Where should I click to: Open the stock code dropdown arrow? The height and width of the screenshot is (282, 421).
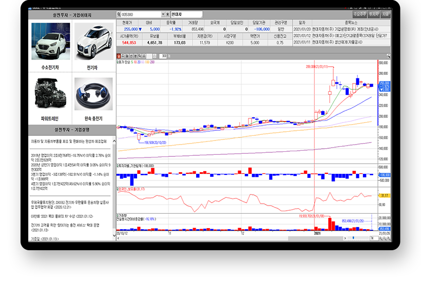pyautogui.click(x=163, y=14)
